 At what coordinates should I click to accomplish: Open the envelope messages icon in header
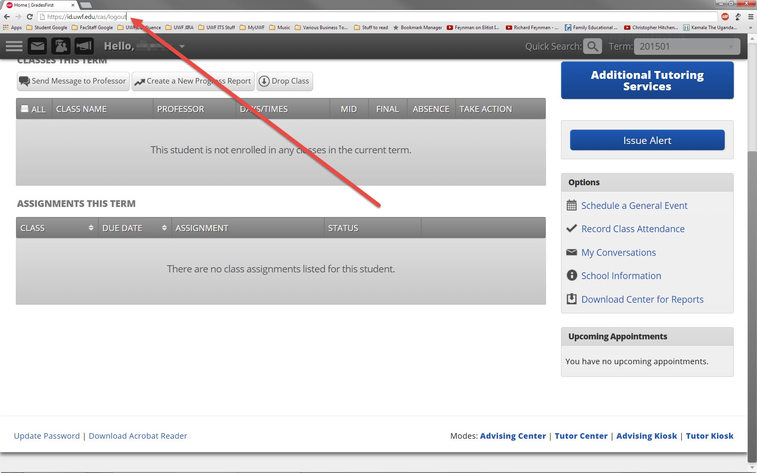click(x=37, y=46)
